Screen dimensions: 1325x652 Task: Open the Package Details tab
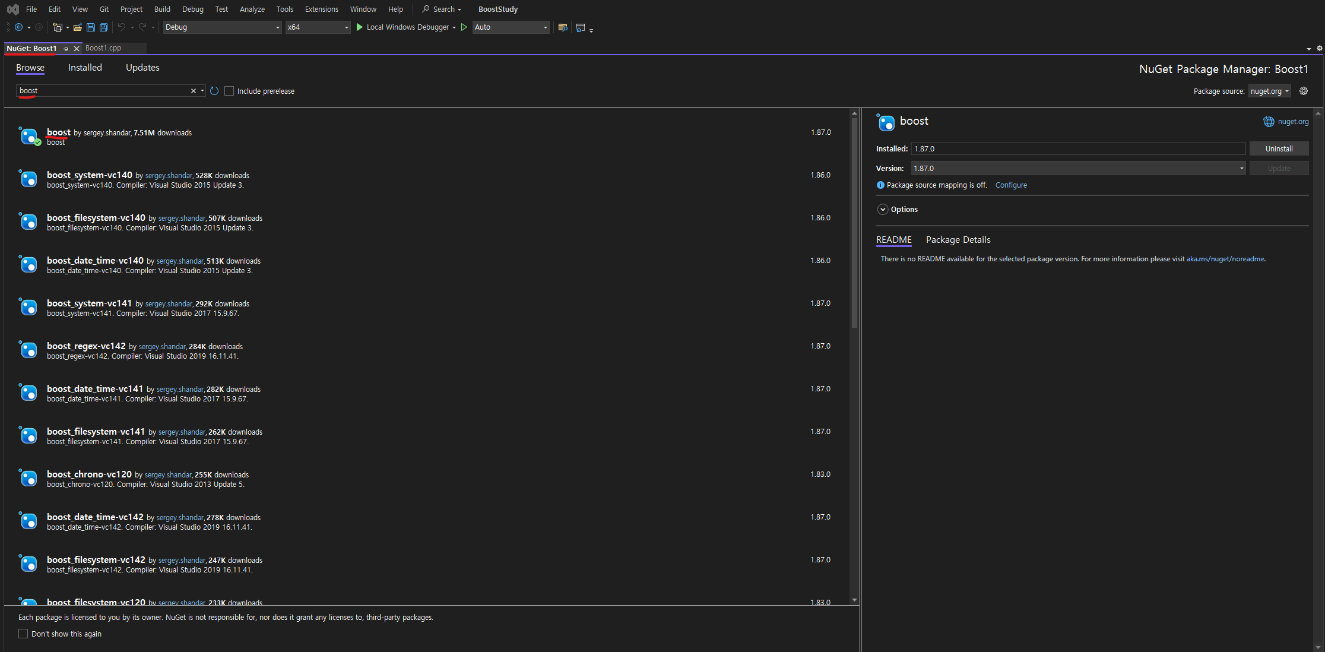(958, 240)
